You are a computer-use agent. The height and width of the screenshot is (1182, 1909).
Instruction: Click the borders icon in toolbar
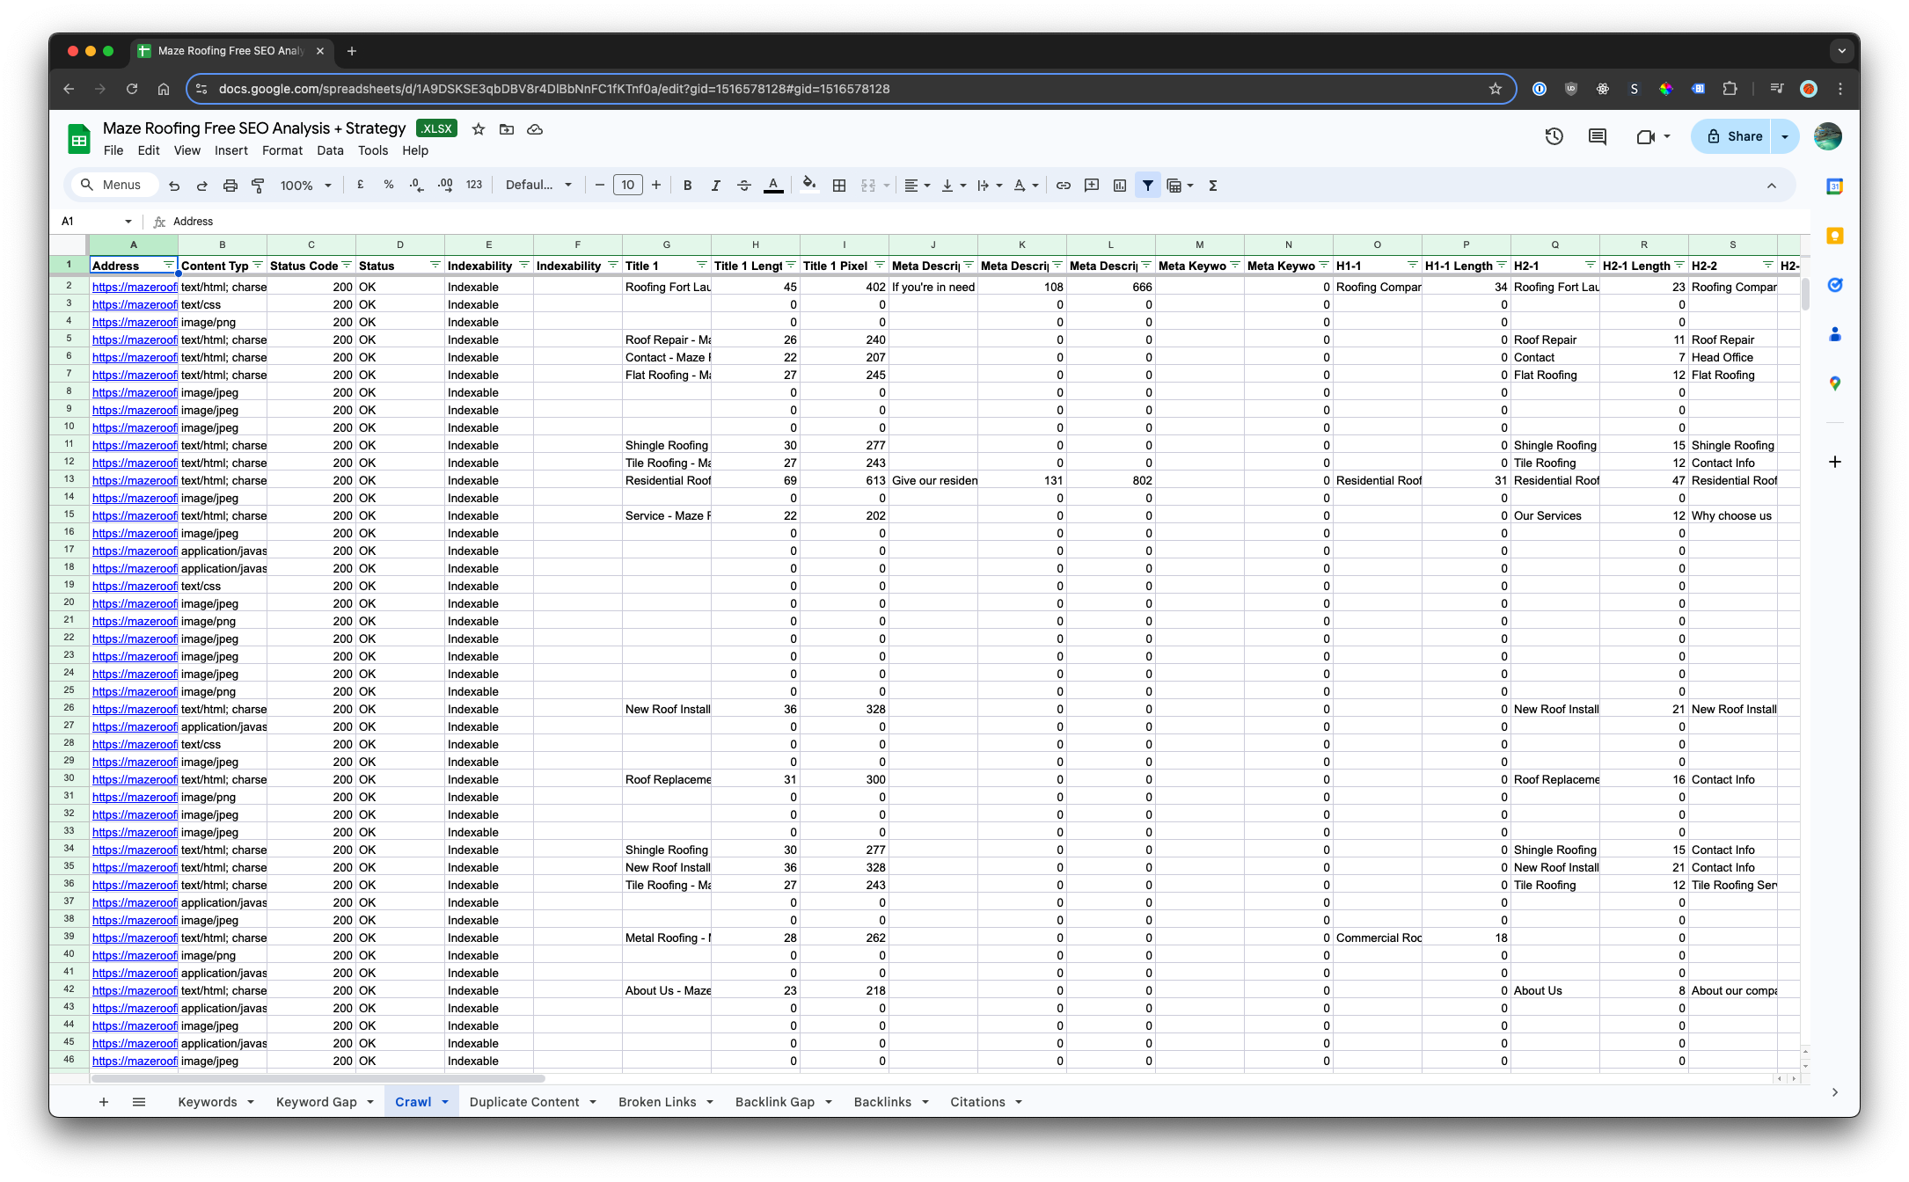(x=837, y=184)
